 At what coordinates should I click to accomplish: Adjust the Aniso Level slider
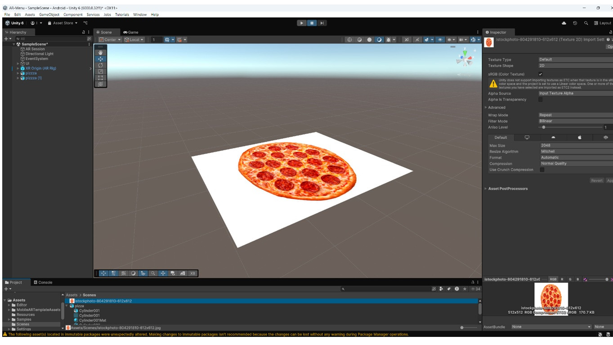point(544,127)
